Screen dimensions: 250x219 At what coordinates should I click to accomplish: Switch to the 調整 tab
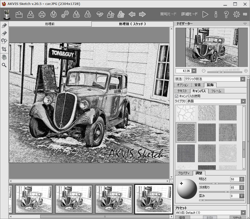pyautogui.click(x=199, y=173)
